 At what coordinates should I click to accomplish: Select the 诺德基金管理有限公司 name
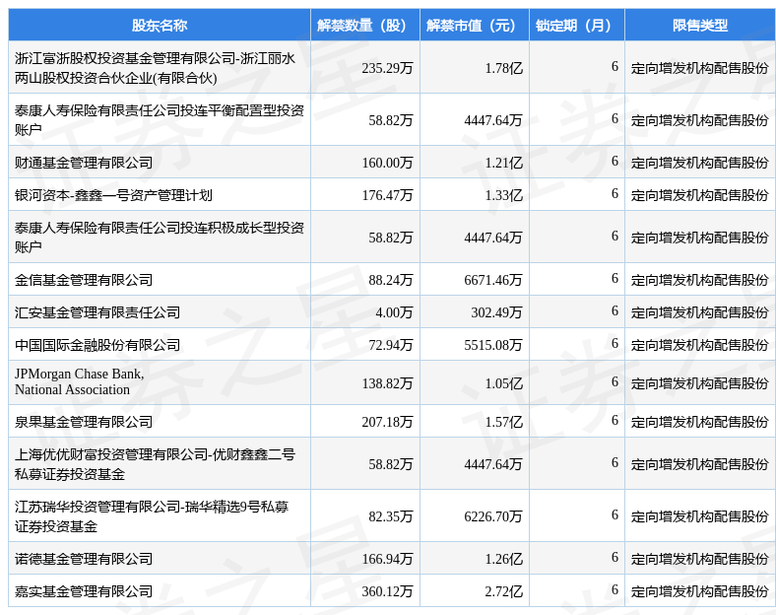pyautogui.click(x=84, y=559)
